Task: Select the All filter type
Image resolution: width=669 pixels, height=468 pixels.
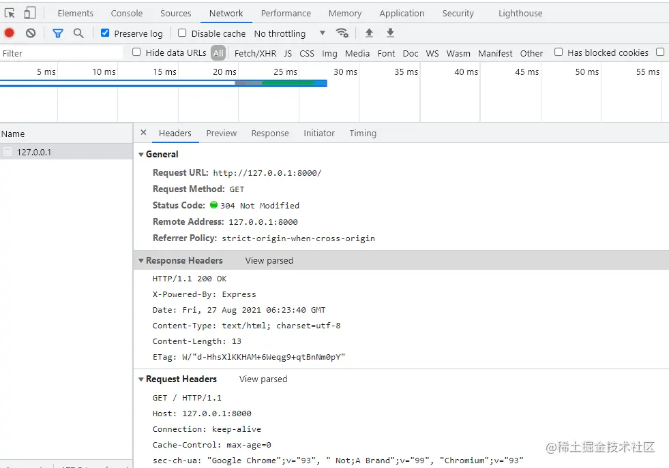Action: 218,53
